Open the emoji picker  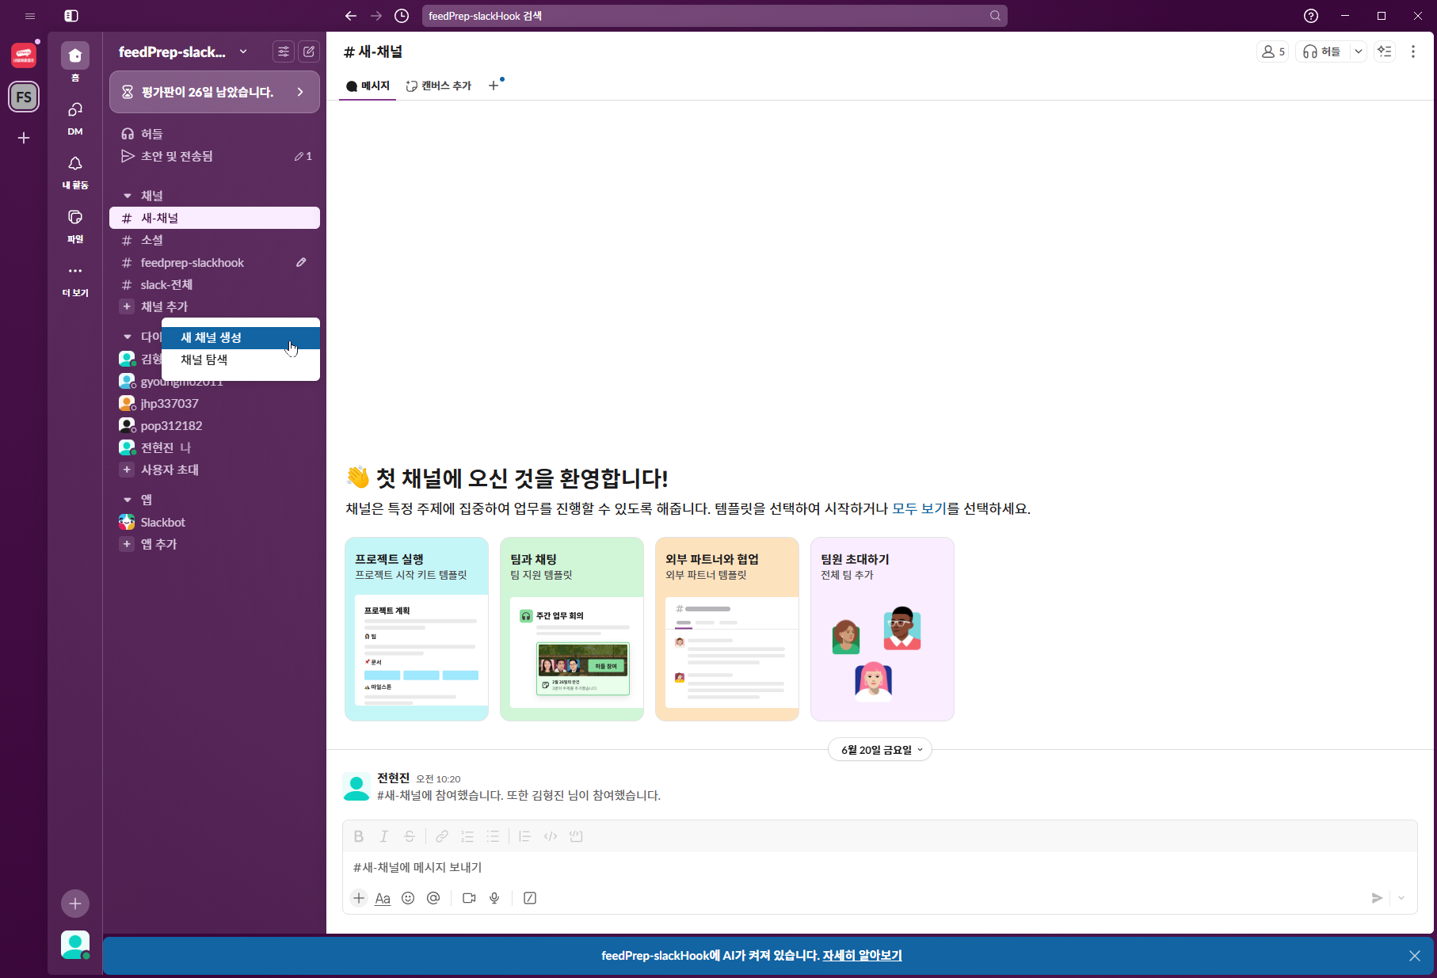pos(408,898)
